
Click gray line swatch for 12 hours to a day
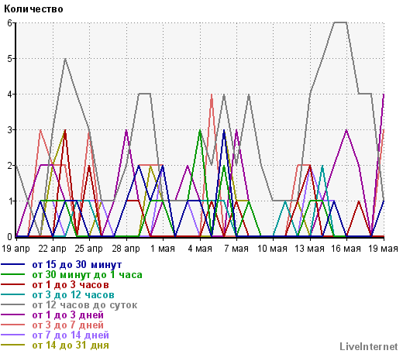click(12, 304)
